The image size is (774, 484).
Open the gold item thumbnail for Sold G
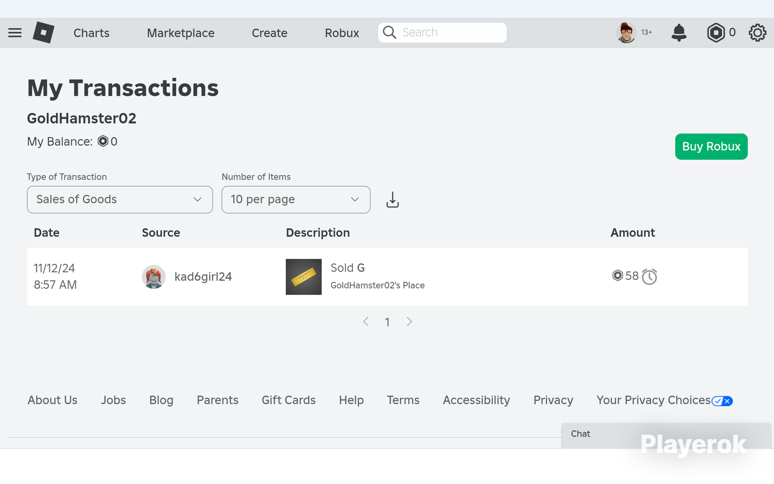(x=304, y=277)
